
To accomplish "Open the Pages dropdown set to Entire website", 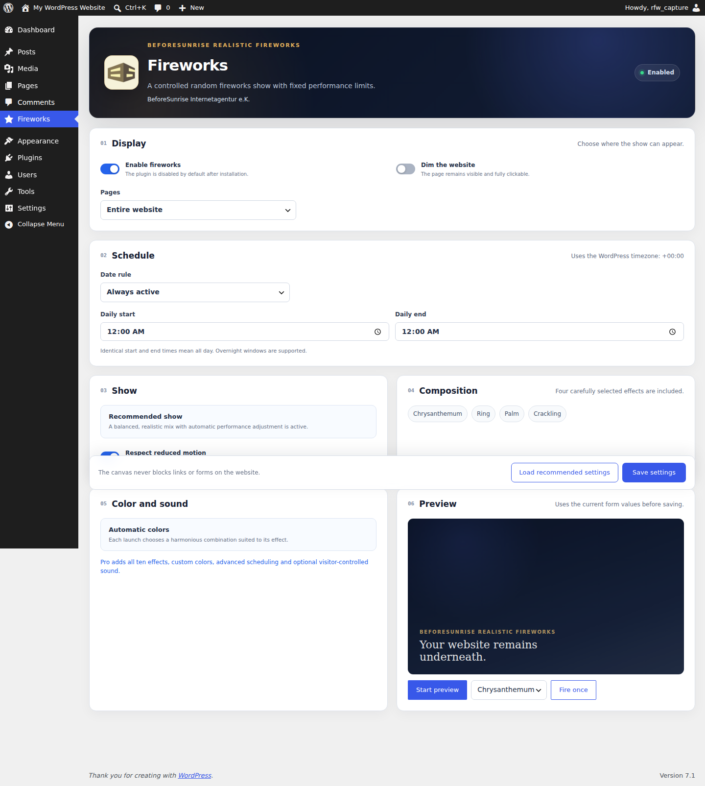I will [x=198, y=210].
